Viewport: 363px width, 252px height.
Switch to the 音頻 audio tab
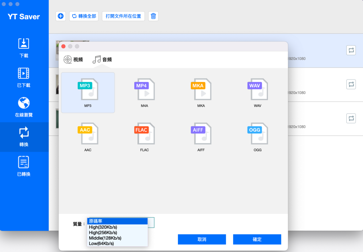[102, 60]
